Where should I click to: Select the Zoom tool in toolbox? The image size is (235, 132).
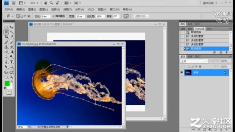pyautogui.click(x=11, y=77)
